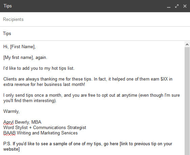Click the dark Tips title bar label

pos(8,6)
